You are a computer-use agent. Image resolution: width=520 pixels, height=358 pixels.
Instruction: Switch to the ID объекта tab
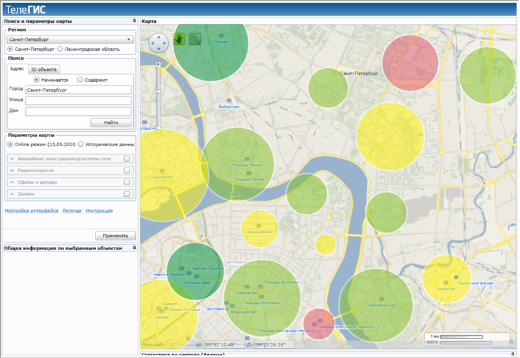pos(44,69)
